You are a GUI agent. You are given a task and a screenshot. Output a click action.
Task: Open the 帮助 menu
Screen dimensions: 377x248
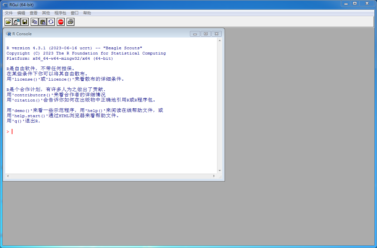(x=87, y=13)
